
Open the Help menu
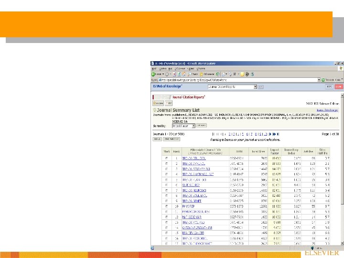pos(201,69)
